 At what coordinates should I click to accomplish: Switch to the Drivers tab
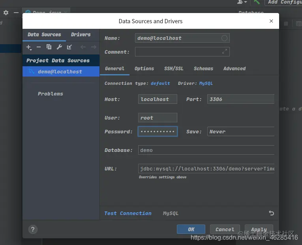pyautogui.click(x=81, y=35)
